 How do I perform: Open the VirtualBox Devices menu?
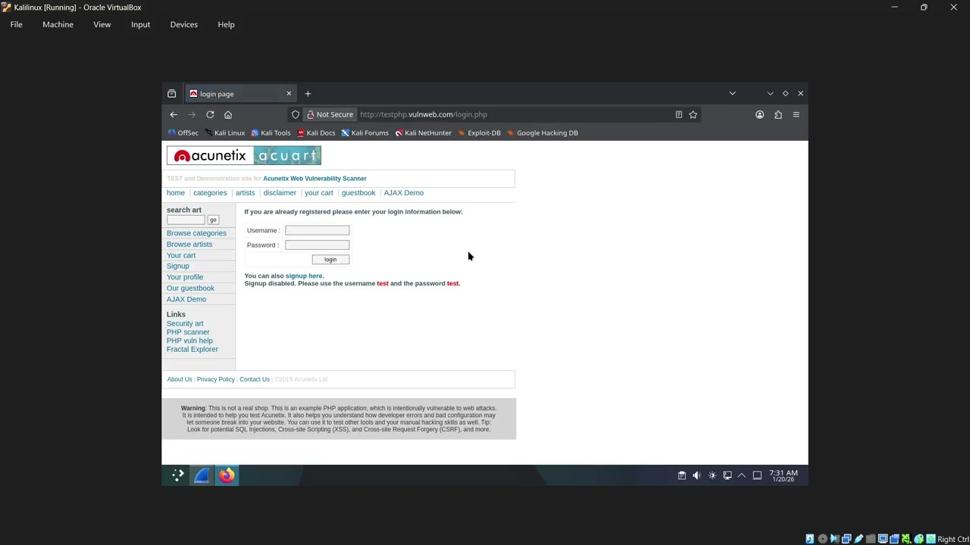pyautogui.click(x=183, y=24)
